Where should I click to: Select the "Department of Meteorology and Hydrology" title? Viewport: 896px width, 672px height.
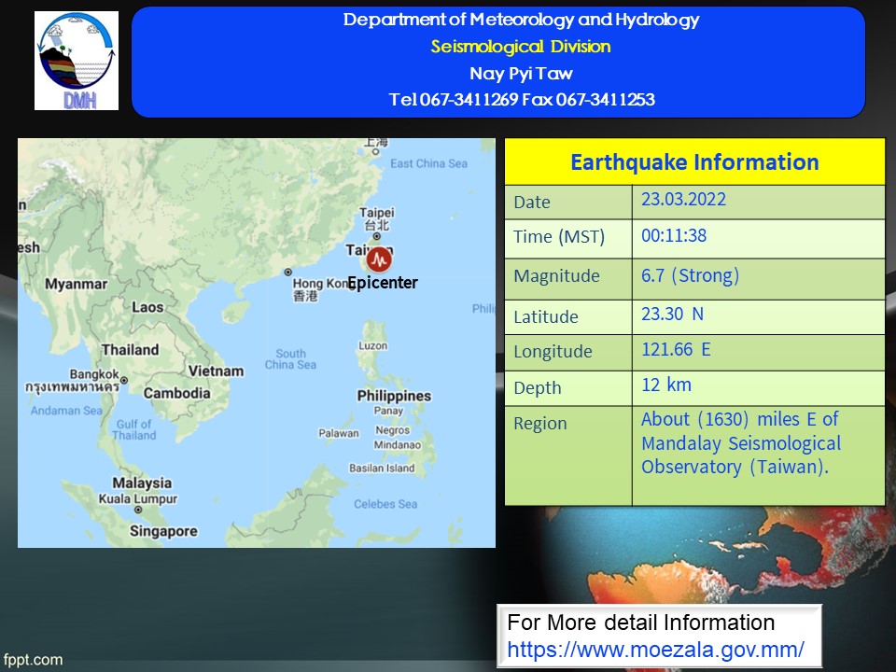click(x=521, y=20)
